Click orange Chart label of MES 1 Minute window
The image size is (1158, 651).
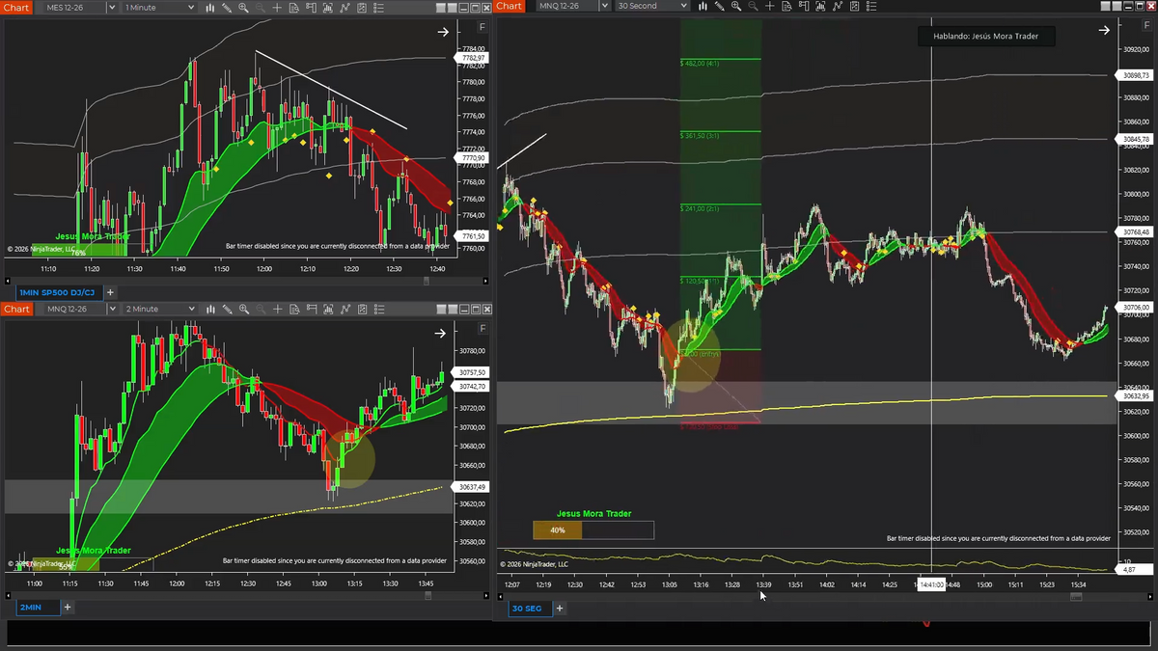click(16, 7)
